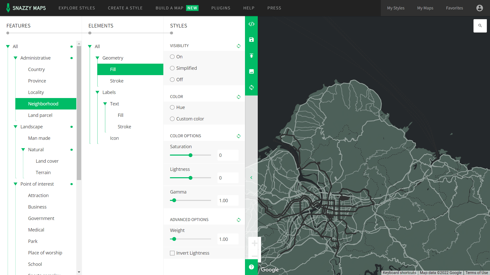This screenshot has height=275, width=490.
Task: Open Create a Style menu item
Action: coord(125,8)
